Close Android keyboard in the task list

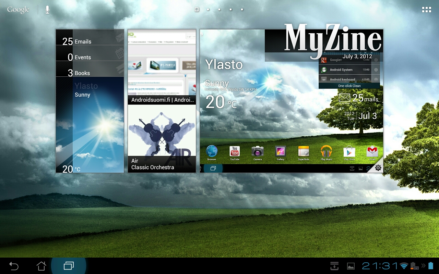coord(376,79)
